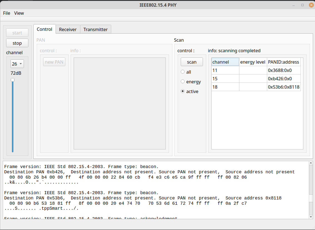Image resolution: width=315 pixels, height=230 pixels.
Task: Select the Control tab
Action: 44,29
